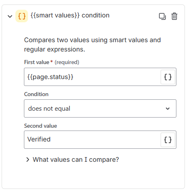The image size is (191, 195).
Task: Collapse the smart values condition panel
Action: [10, 16]
